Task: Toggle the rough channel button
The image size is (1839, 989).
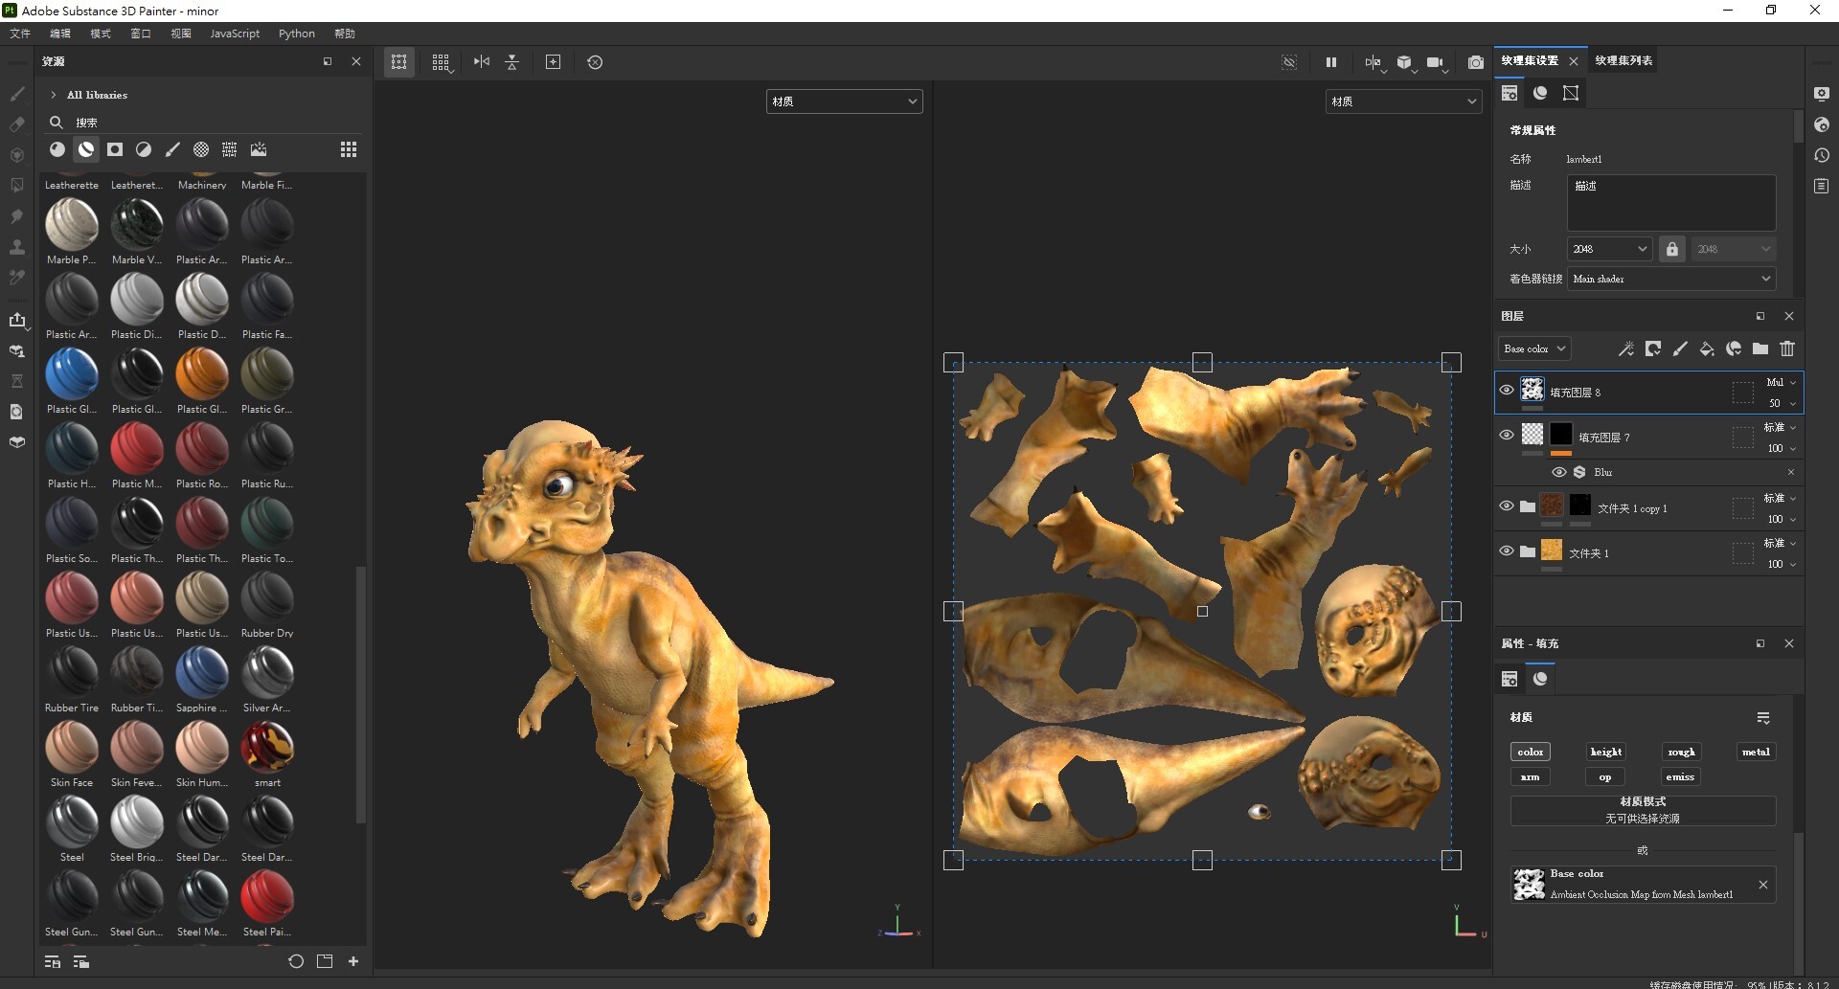Action: [1681, 752]
